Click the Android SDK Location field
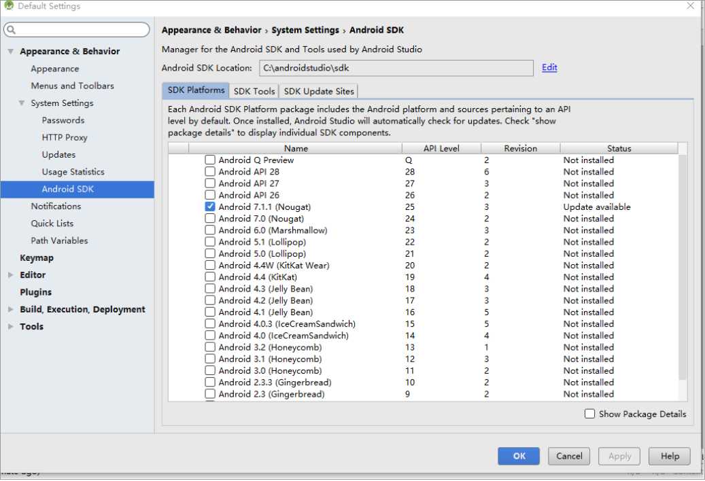The width and height of the screenshot is (705, 481). click(396, 68)
